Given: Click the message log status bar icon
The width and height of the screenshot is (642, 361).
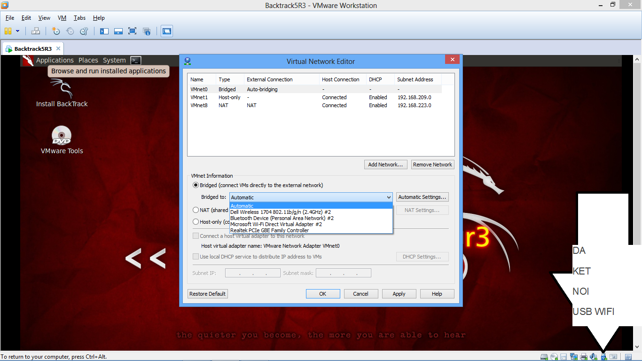Looking at the screenshot, I should point(628,357).
